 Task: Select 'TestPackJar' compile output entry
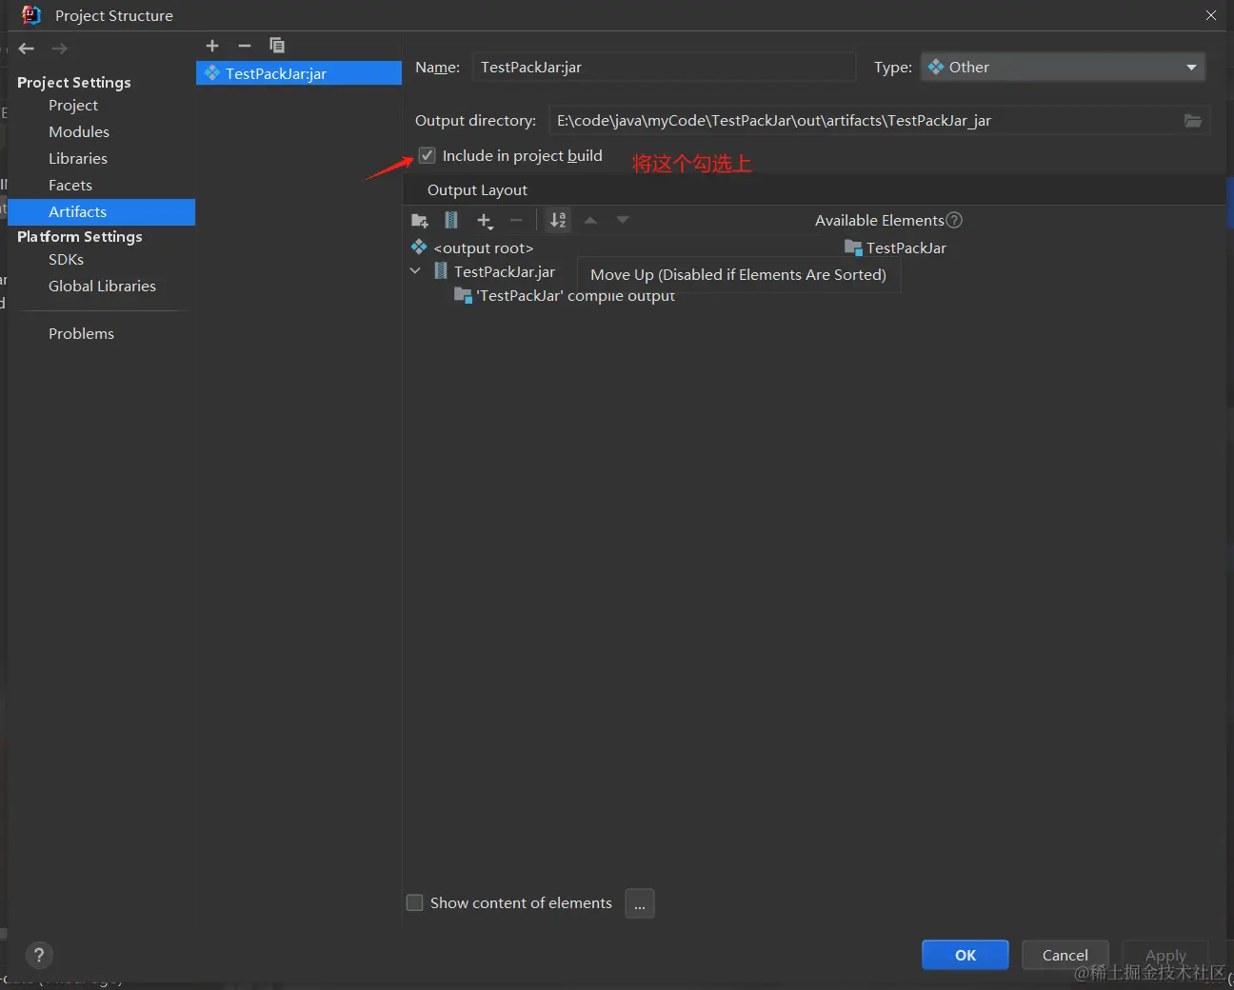tap(575, 296)
